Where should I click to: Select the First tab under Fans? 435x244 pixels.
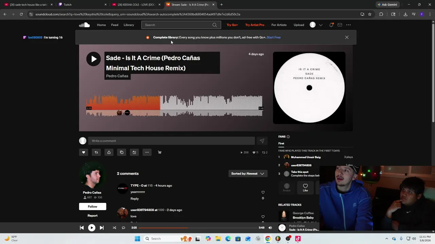coord(281,143)
